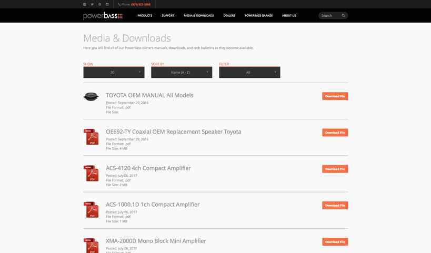Click PDF icon for ACS-1000.1D 1ch Amplifier
The image size is (431, 253).
point(91,210)
